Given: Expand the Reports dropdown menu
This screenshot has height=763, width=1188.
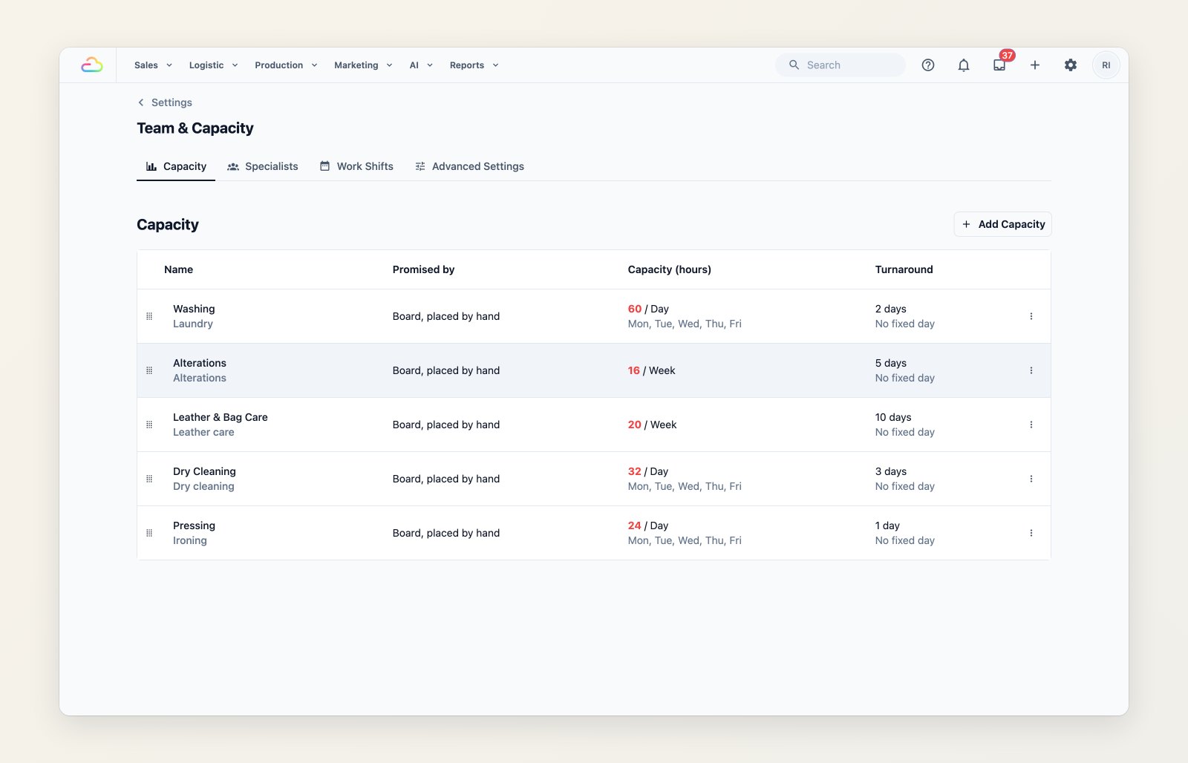Looking at the screenshot, I should (x=474, y=65).
